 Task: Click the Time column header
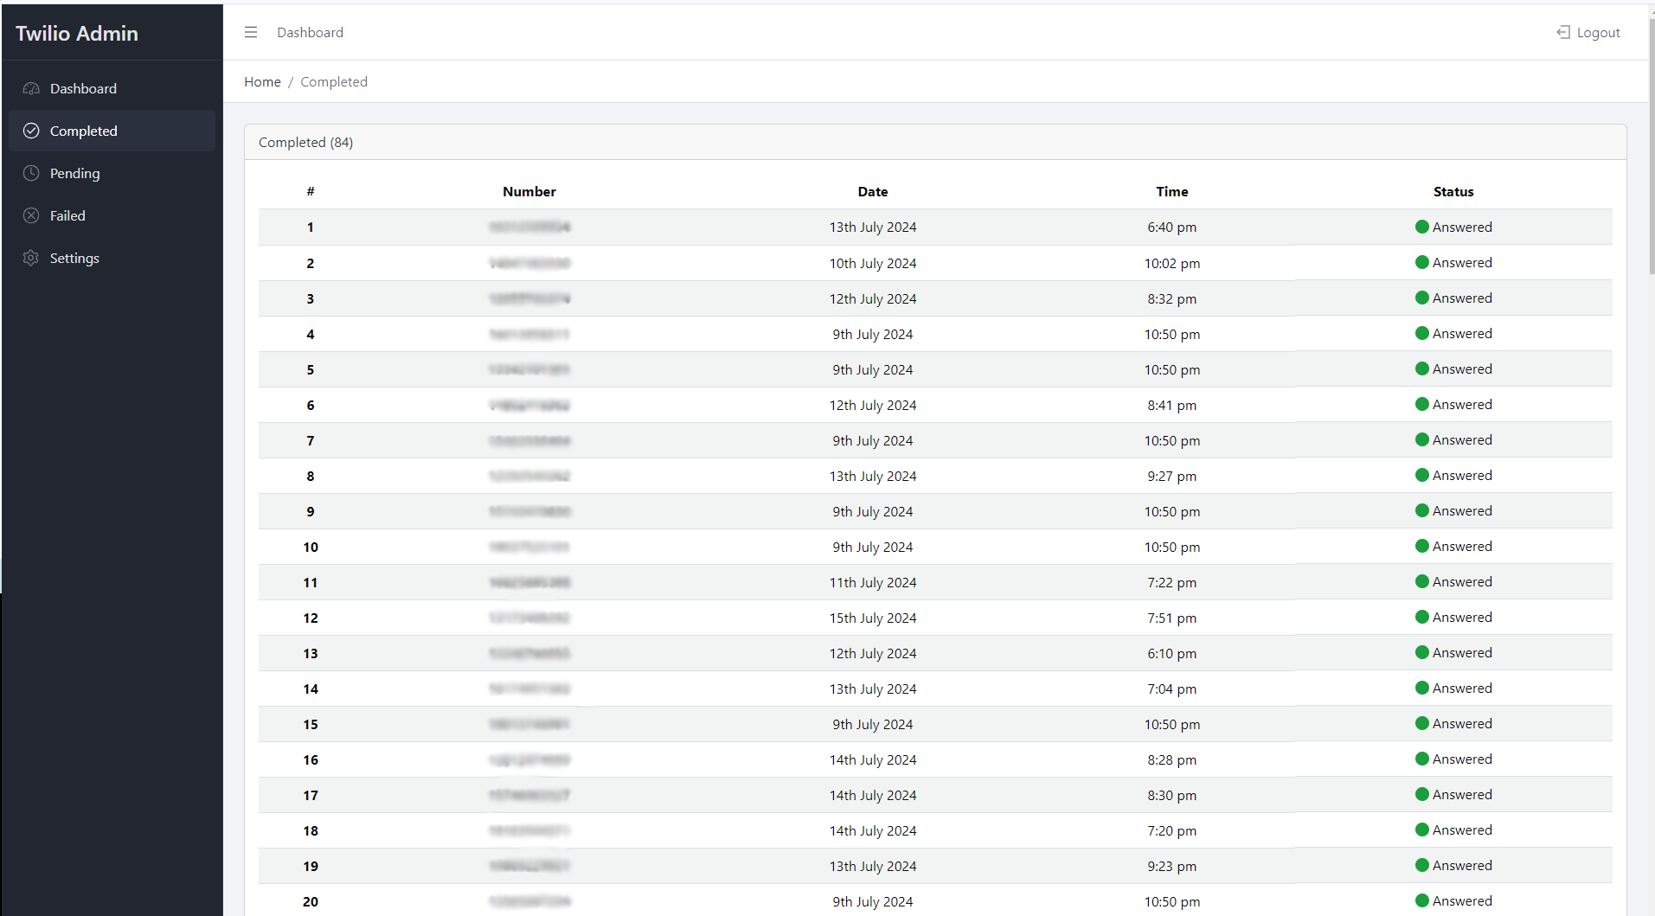(x=1172, y=191)
